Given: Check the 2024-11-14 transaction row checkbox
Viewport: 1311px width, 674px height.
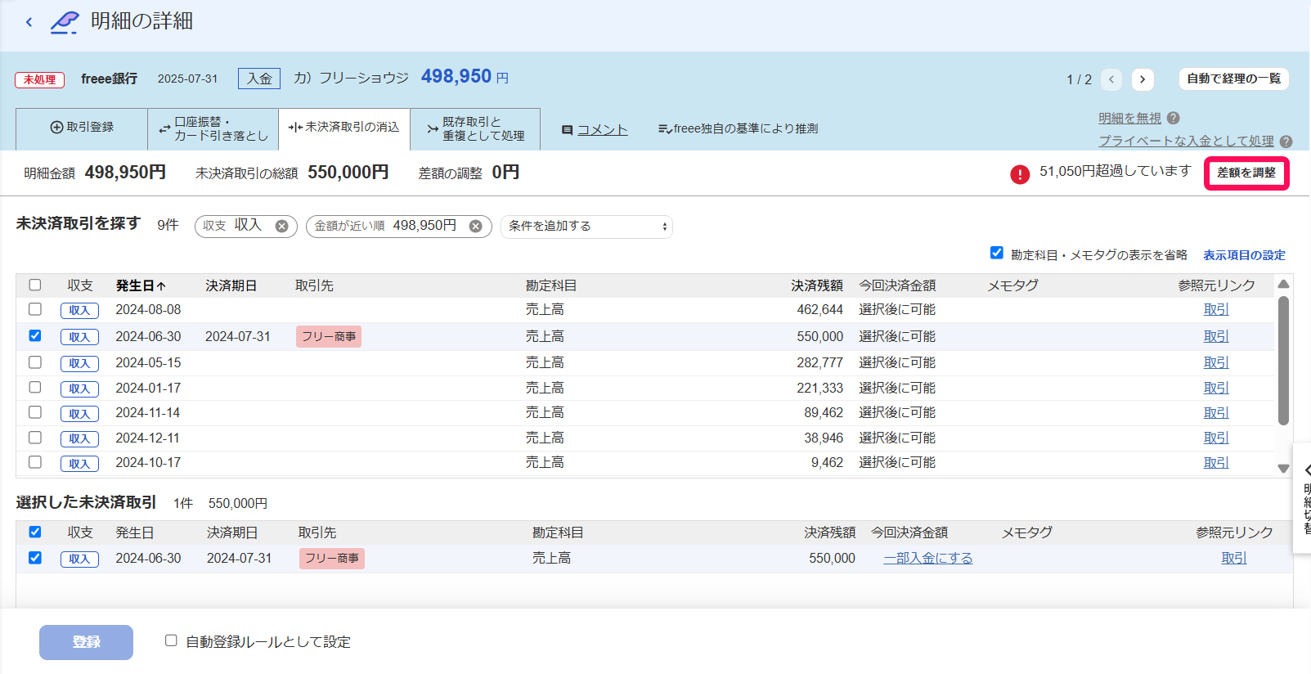Looking at the screenshot, I should (x=35, y=412).
